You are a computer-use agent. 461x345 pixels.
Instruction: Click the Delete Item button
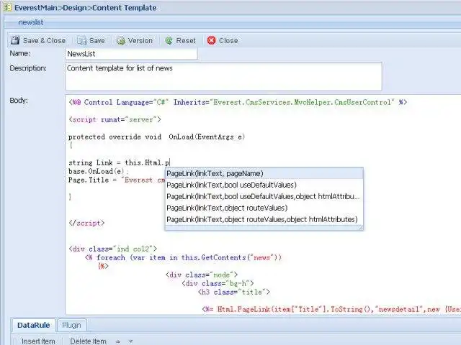pos(88,341)
